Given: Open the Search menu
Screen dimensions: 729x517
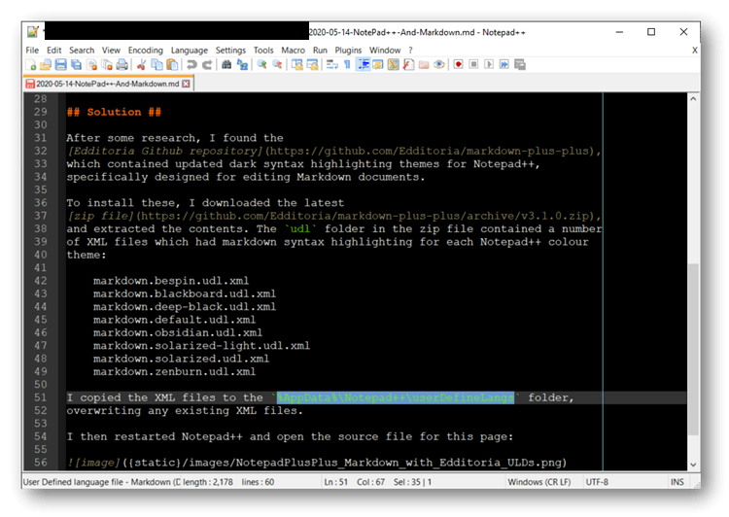Looking at the screenshot, I should 82,51.
